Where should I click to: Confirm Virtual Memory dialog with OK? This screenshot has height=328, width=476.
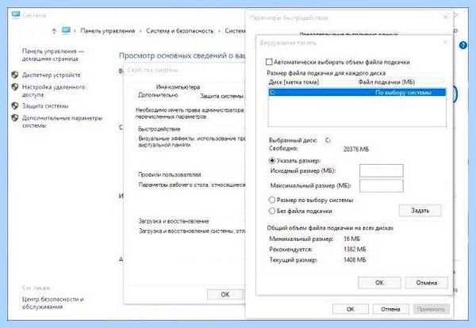click(379, 283)
